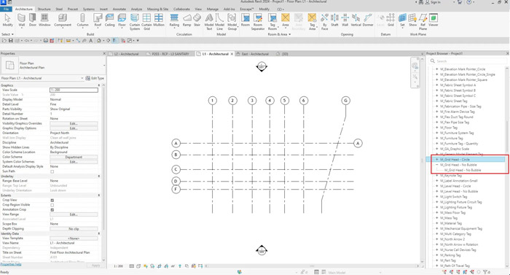Select the Dormer opening tool
The width and height of the screenshot is (510, 275).
[x=368, y=20]
